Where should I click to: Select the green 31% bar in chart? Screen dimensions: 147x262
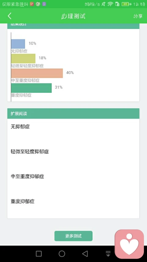[x=31, y=88]
